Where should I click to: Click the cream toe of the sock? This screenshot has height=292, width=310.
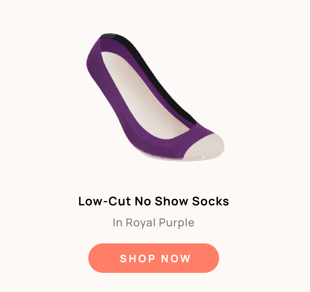207,147
